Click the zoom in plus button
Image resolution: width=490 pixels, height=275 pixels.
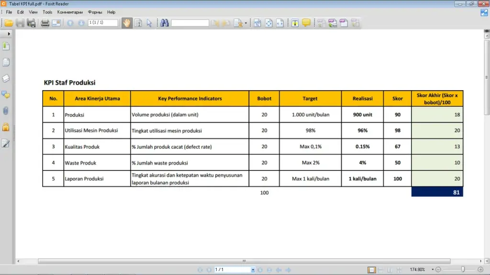[x=480, y=269]
